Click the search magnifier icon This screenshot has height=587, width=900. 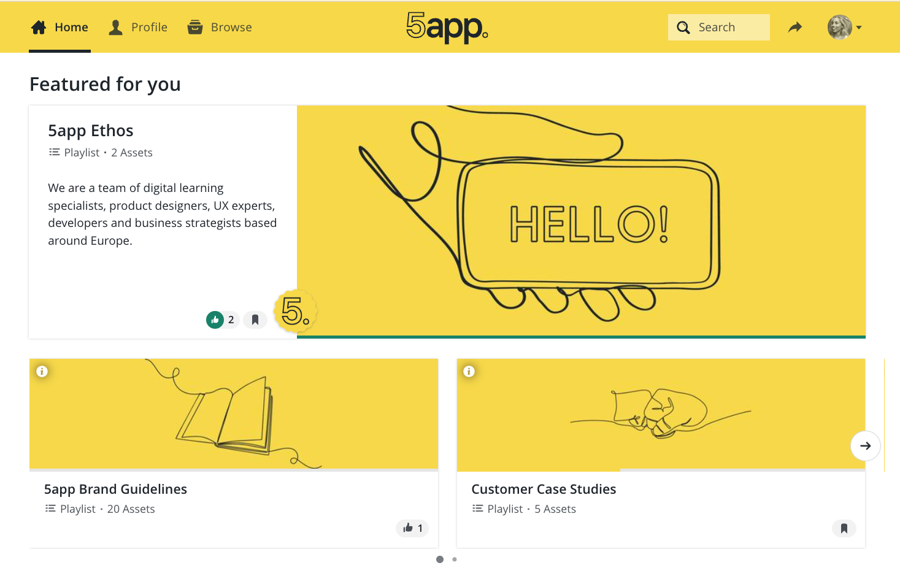pyautogui.click(x=683, y=28)
